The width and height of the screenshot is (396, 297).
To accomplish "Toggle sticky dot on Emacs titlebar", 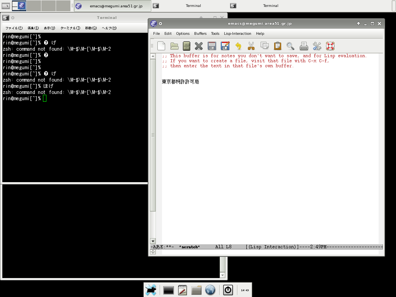I will coord(160,24).
